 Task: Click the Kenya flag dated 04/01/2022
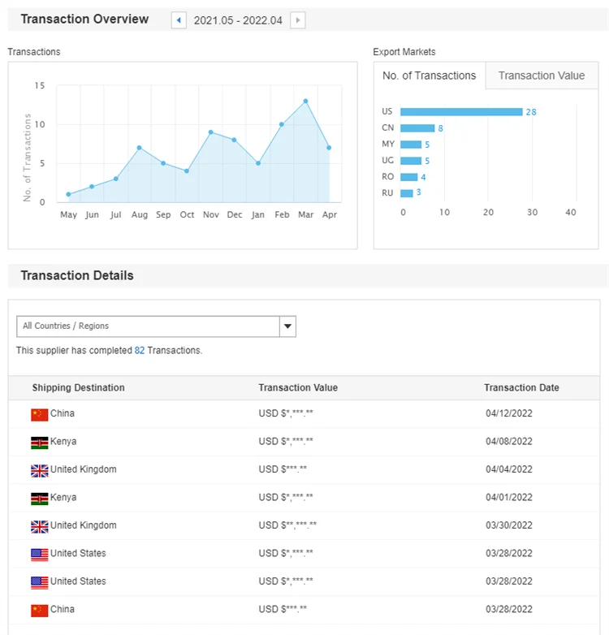pos(39,499)
